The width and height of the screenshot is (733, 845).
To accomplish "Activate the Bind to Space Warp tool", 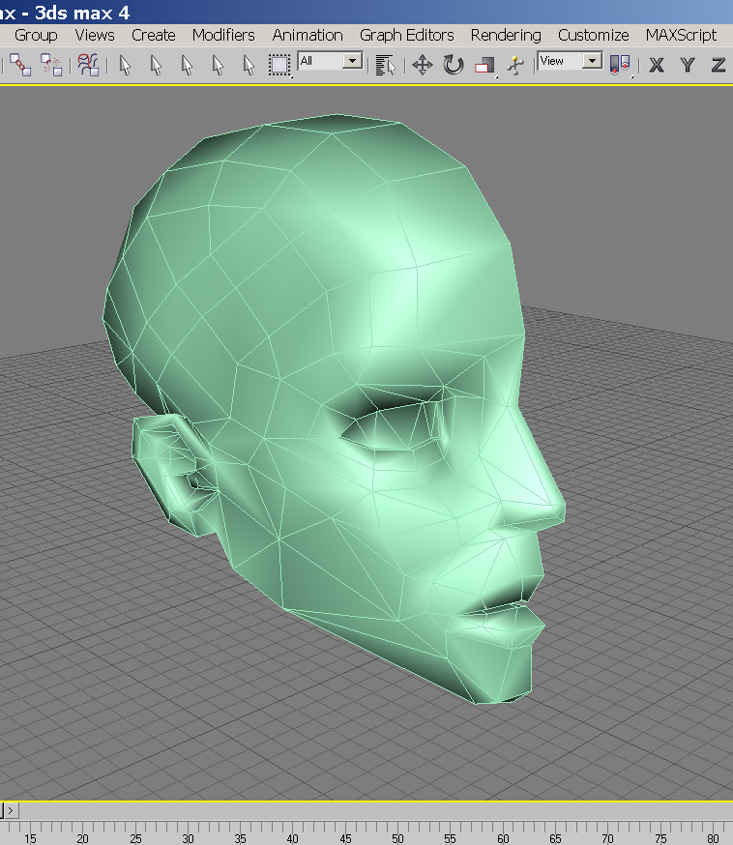I will [89, 65].
